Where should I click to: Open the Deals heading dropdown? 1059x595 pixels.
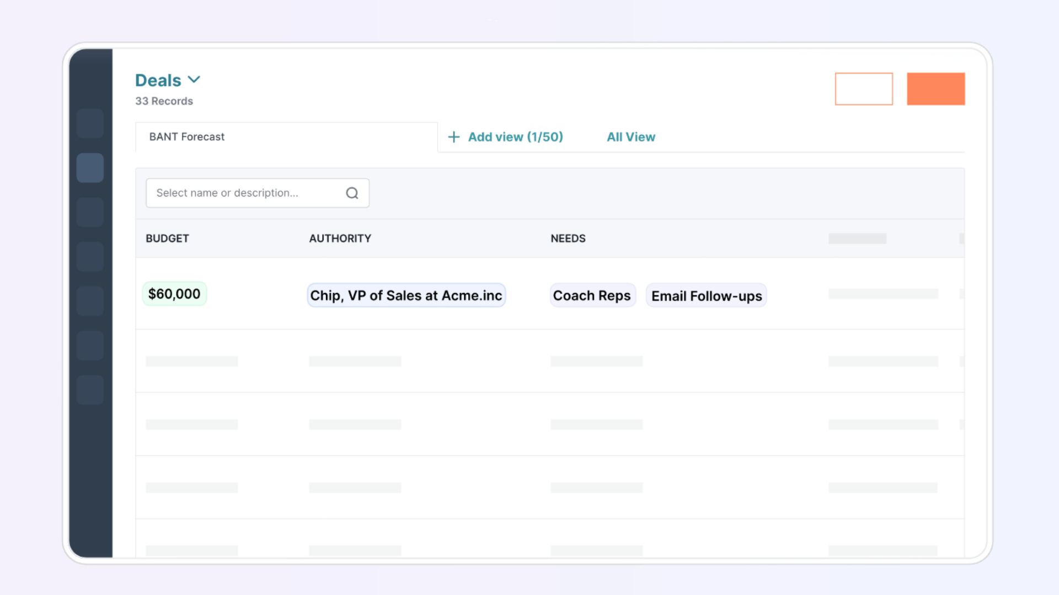(158, 80)
